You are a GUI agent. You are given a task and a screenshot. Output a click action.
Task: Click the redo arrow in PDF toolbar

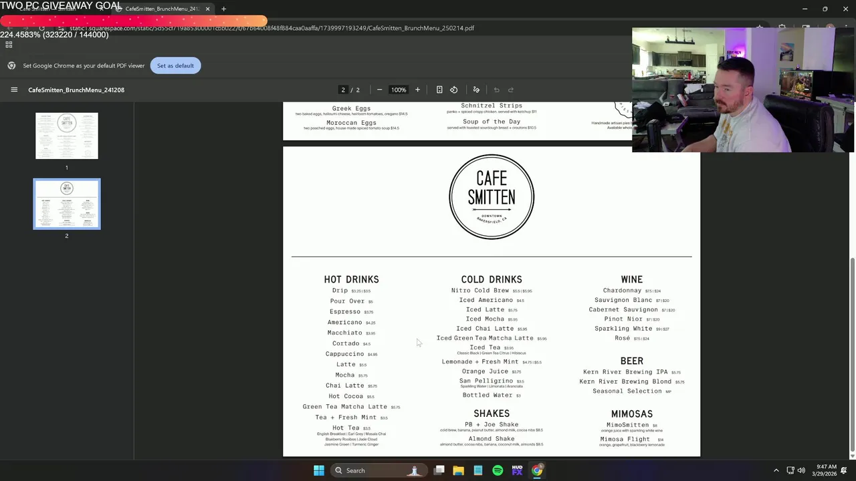(511, 90)
